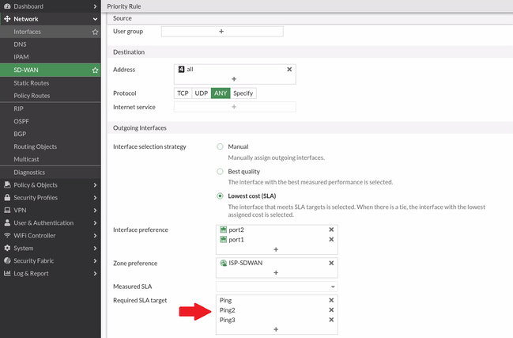
Task: Add an entry with plus in Address field
Action: [x=234, y=79]
